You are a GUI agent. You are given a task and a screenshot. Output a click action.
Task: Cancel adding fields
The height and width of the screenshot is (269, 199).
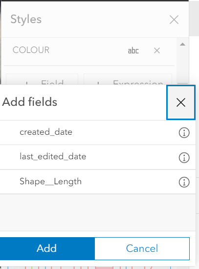point(142,248)
